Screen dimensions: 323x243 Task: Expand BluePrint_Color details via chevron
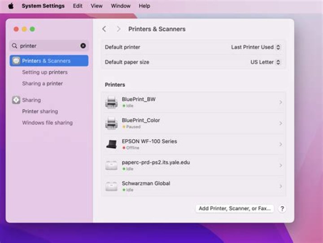280,124
